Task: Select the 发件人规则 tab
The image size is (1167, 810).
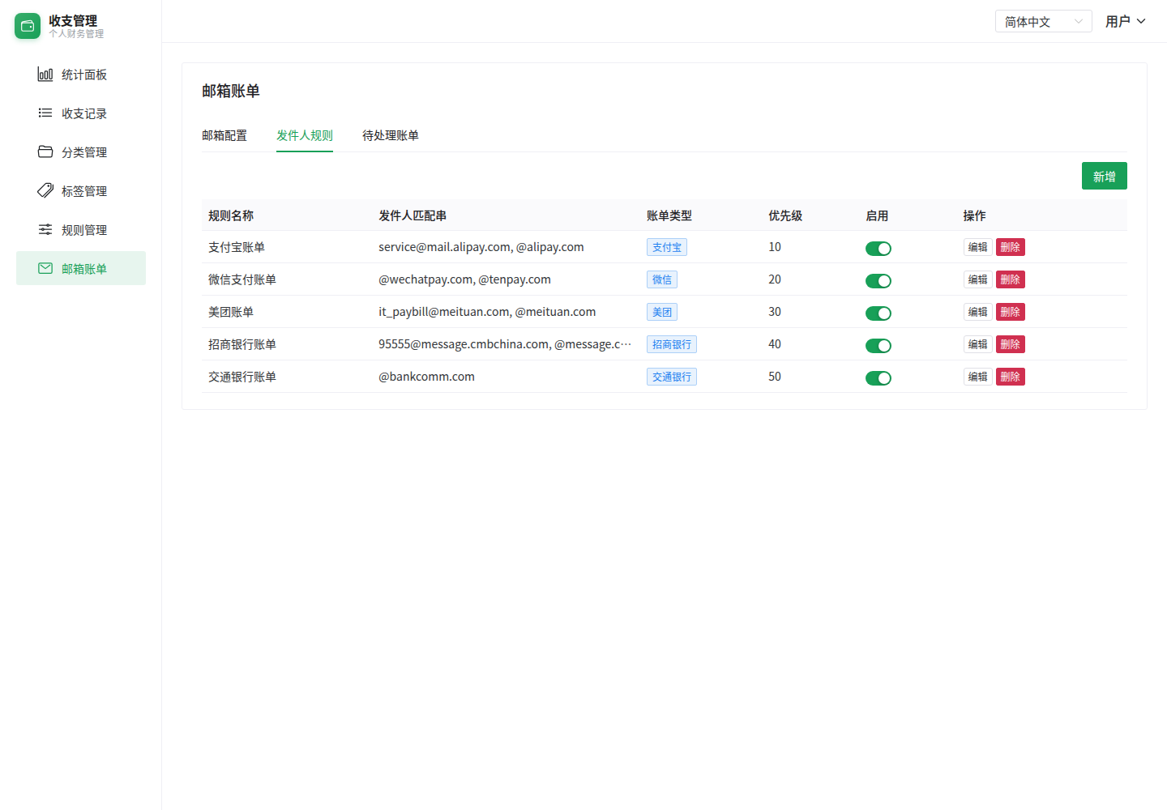Action: click(305, 135)
